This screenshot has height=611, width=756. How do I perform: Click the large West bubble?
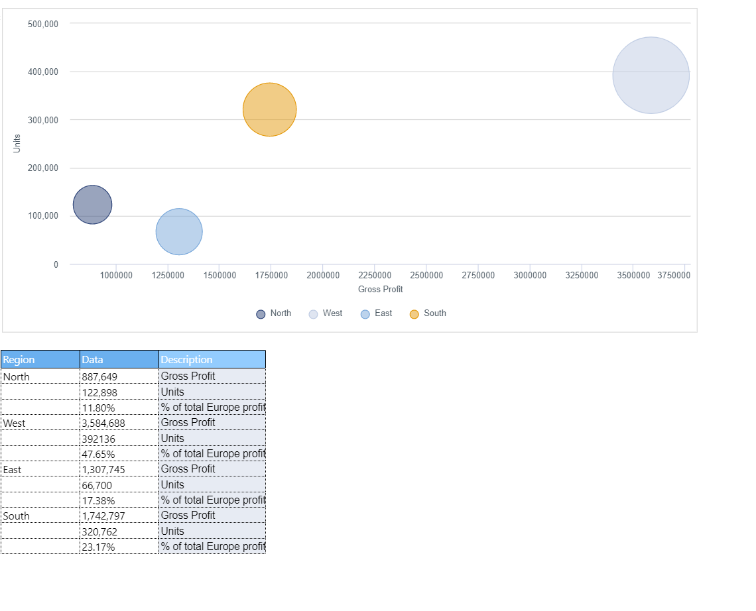[651, 75]
